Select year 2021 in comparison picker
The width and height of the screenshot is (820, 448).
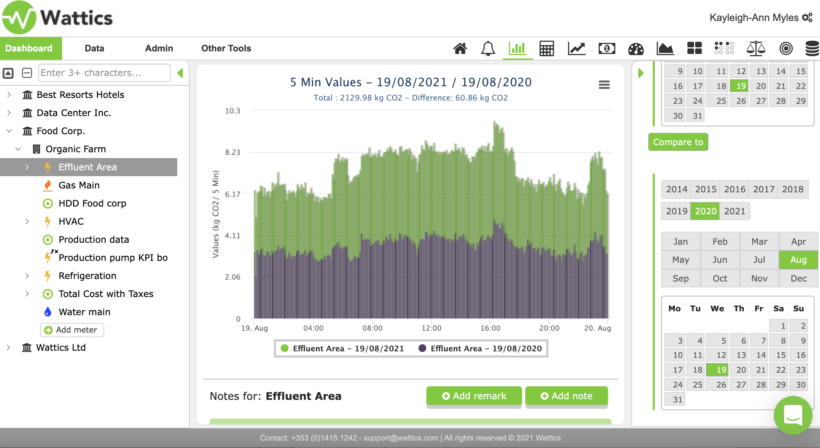(x=734, y=211)
